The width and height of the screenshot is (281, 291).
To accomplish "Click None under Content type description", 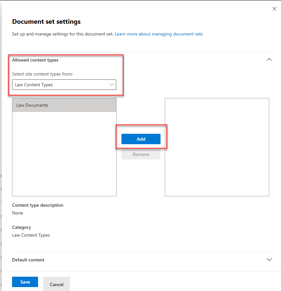I will 18,213.
